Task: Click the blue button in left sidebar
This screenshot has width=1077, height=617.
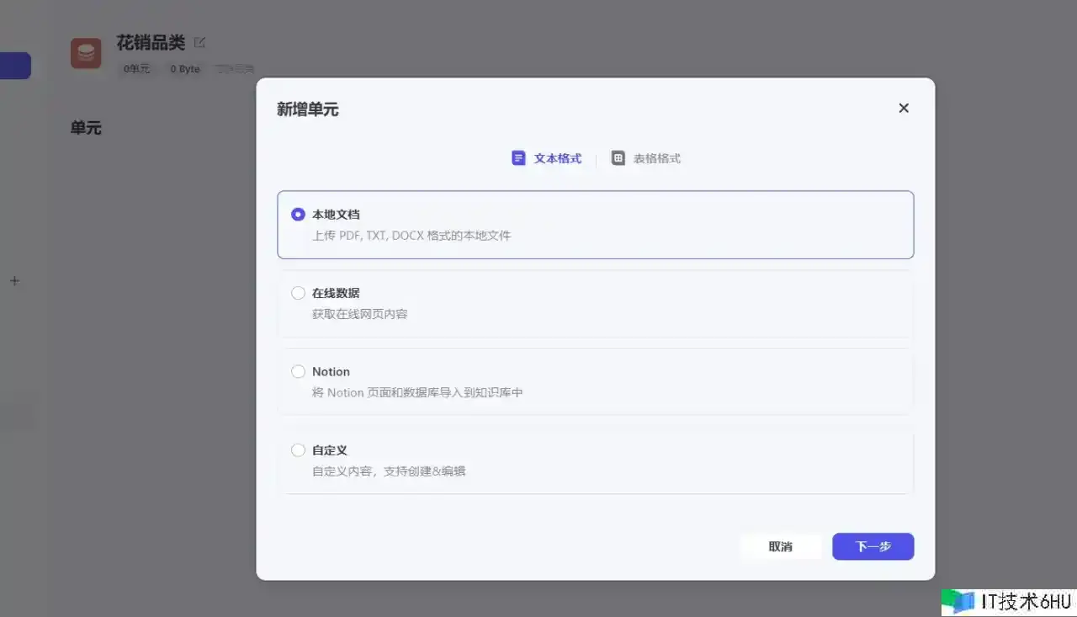Action: (15, 66)
